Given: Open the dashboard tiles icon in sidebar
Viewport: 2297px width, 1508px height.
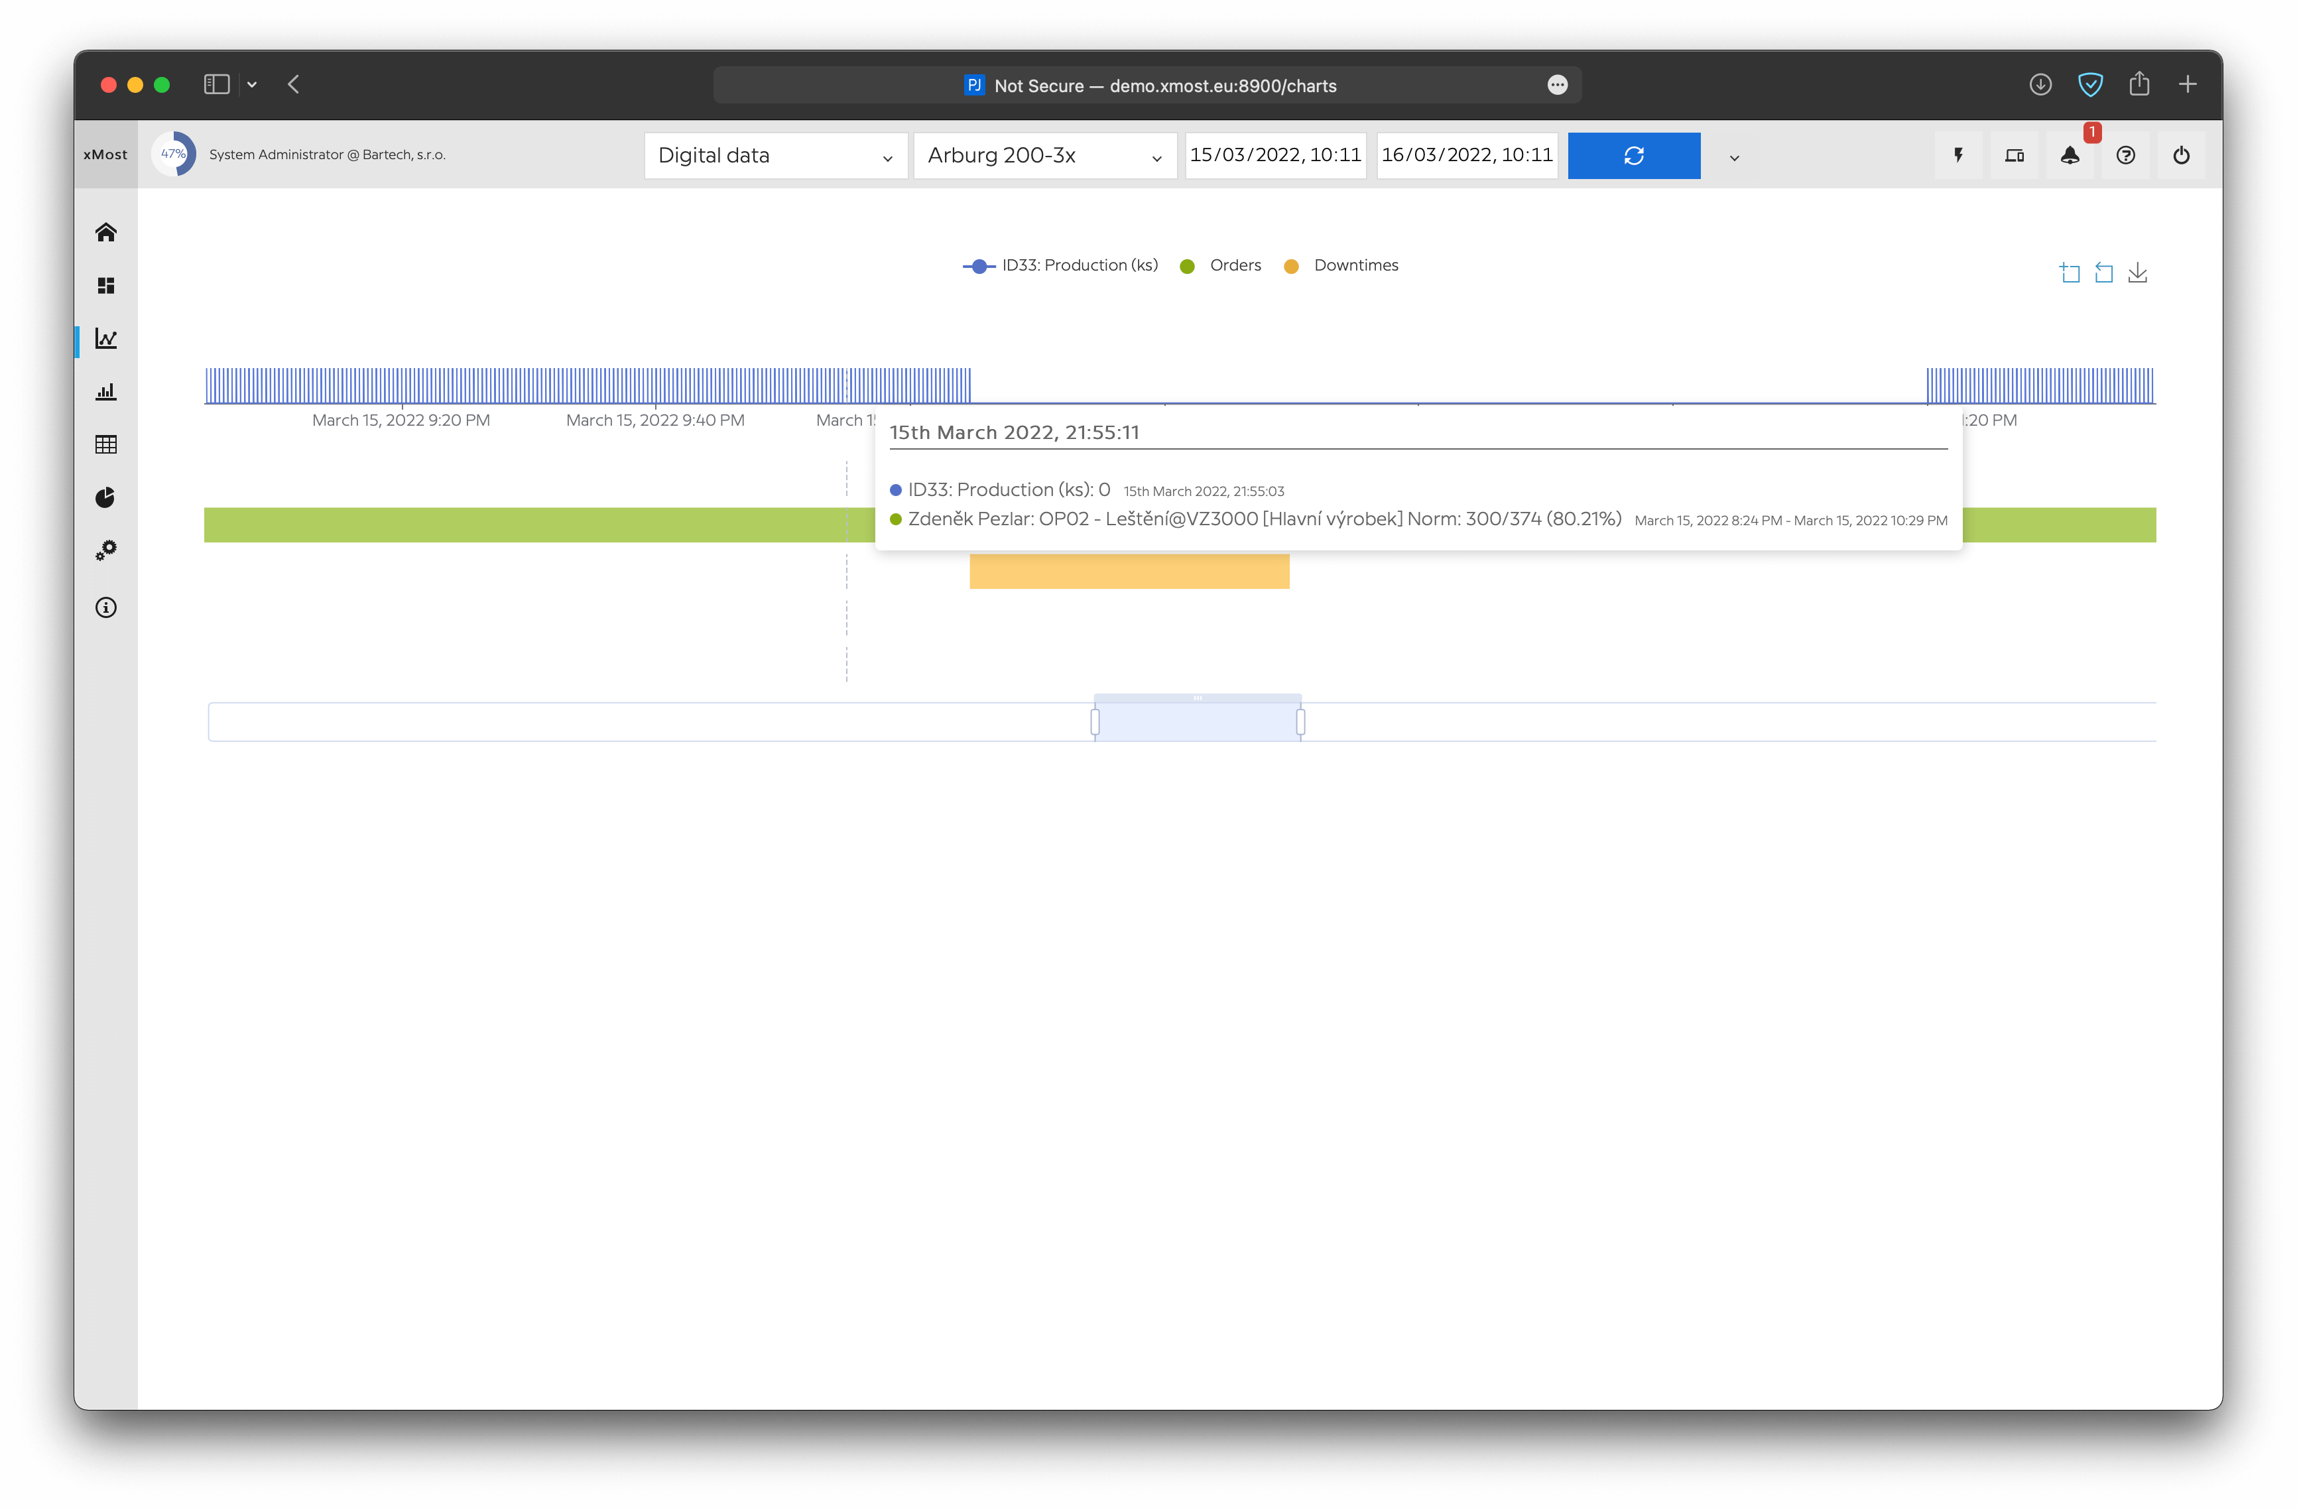Looking at the screenshot, I should 106,286.
